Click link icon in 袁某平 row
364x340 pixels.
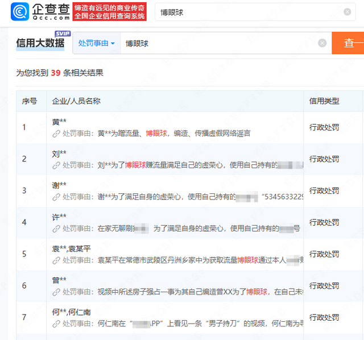(56, 260)
